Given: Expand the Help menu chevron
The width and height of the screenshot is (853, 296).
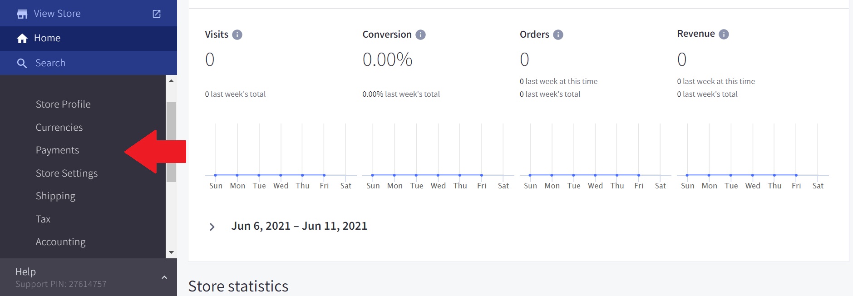Looking at the screenshot, I should pyautogui.click(x=164, y=277).
